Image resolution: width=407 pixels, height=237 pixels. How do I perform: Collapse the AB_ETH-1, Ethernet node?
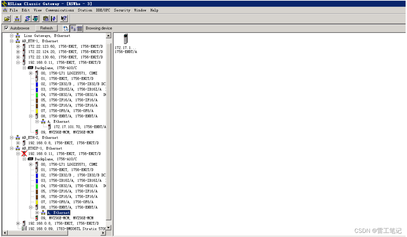tap(11, 41)
